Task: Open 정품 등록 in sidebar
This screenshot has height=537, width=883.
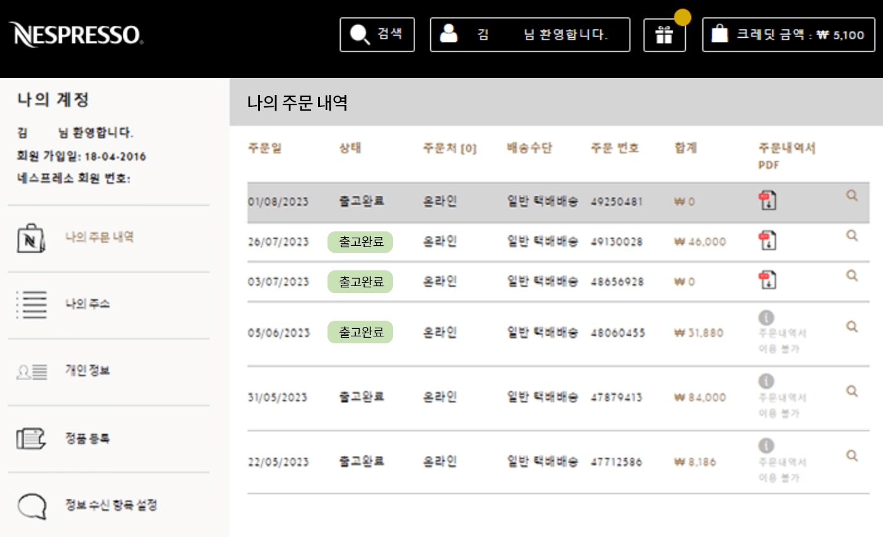Action: click(88, 438)
